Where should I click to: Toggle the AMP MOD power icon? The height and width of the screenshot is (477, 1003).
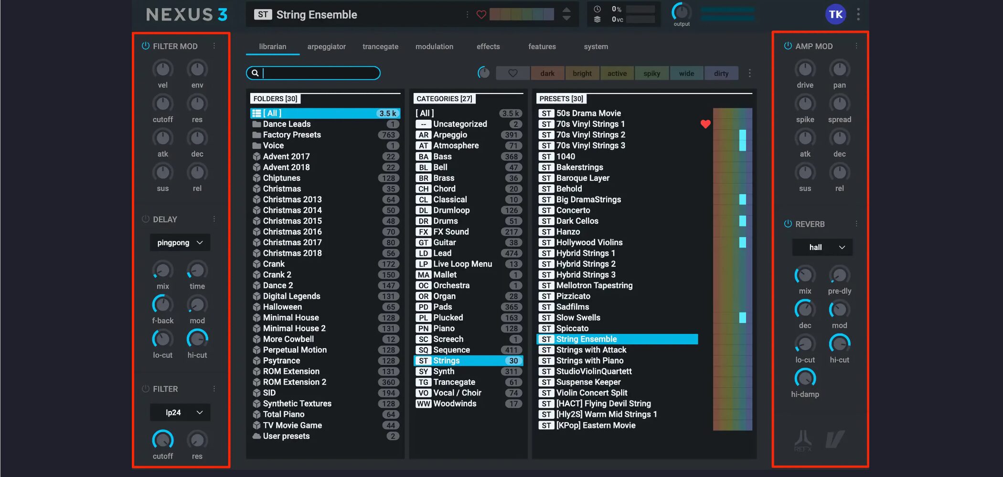(788, 46)
